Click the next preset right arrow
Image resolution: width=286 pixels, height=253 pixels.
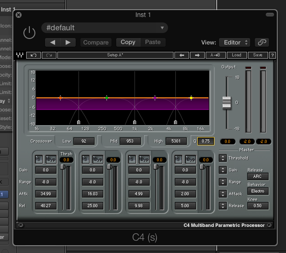[68, 42]
